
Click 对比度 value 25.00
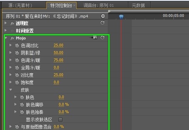(58, 75)
